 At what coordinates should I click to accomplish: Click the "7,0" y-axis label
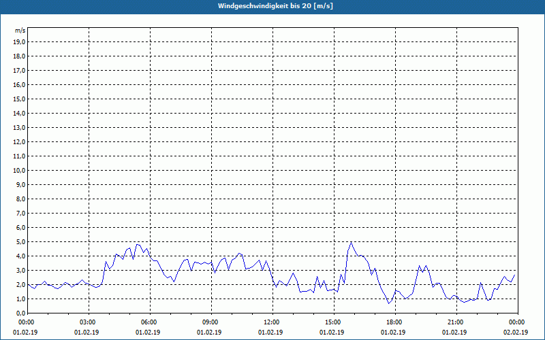[x=20, y=213]
